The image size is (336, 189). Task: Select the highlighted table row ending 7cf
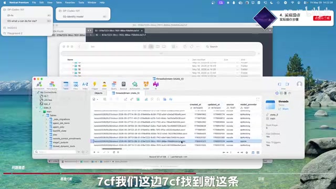coord(176,141)
